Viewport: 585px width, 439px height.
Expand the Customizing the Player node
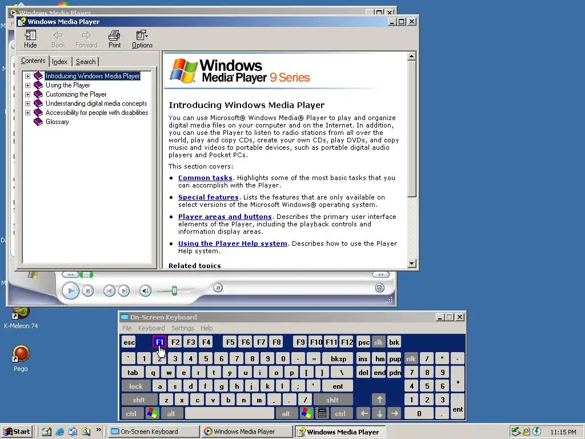[x=27, y=94]
